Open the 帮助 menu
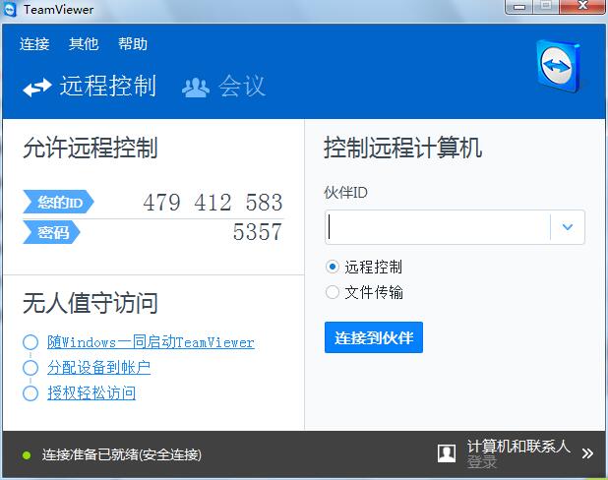Viewport: 608px width, 480px height. point(133,44)
